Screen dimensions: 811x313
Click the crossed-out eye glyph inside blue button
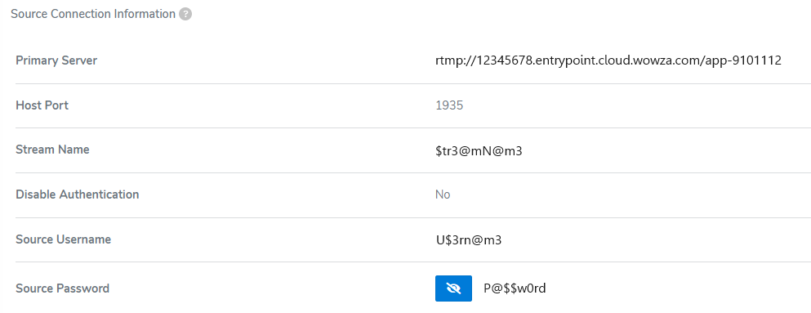(x=453, y=288)
